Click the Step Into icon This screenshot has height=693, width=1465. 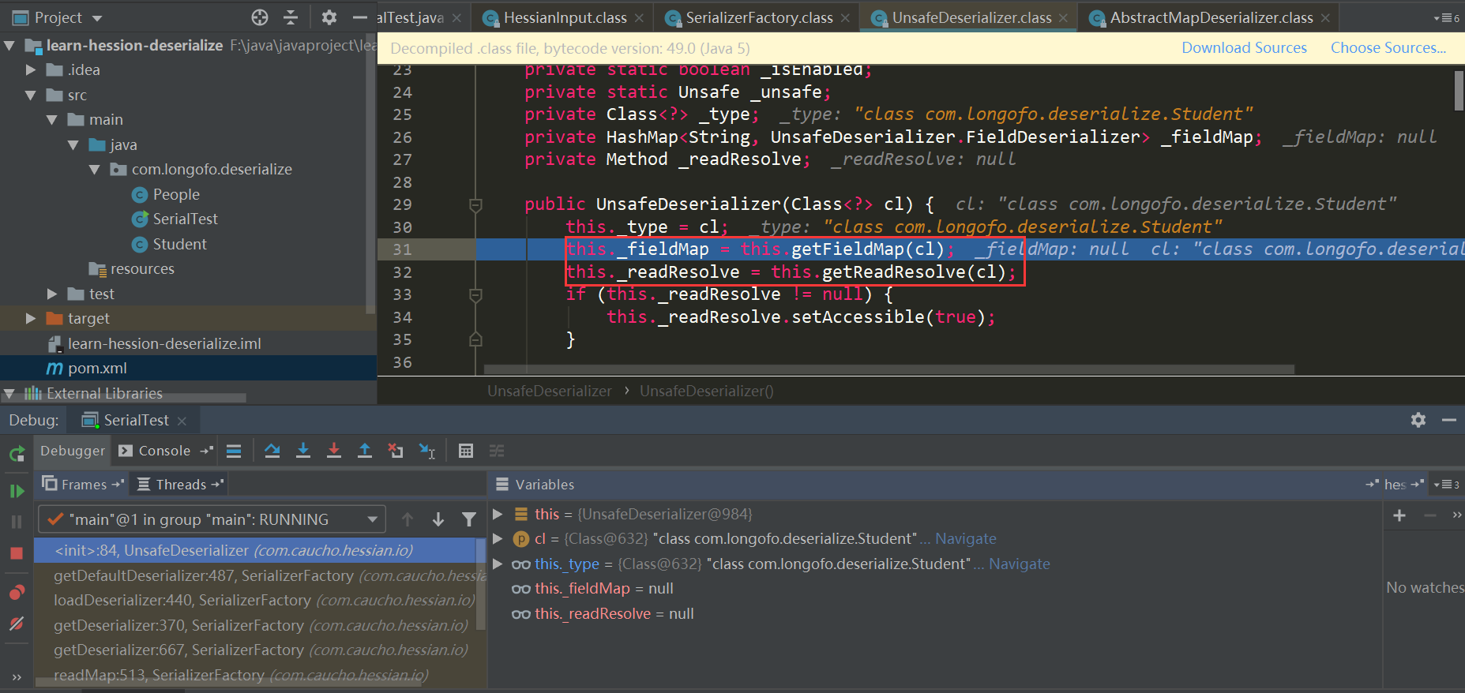pyautogui.click(x=303, y=451)
